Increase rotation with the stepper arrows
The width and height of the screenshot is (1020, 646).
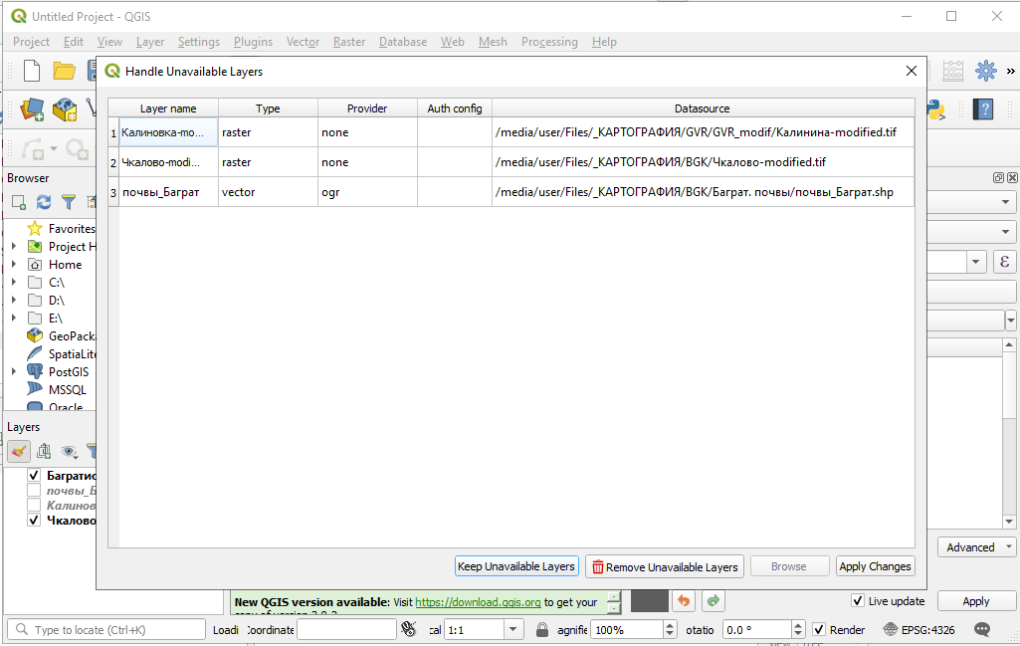pos(796,625)
